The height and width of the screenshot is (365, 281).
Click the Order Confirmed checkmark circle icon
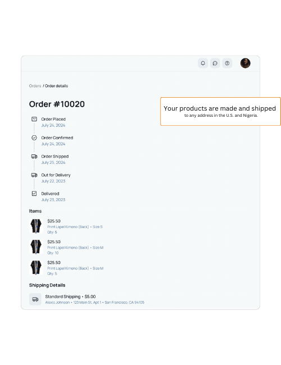pos(34,138)
